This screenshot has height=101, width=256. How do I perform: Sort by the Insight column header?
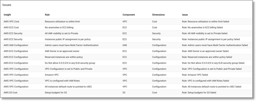(x=7, y=15)
